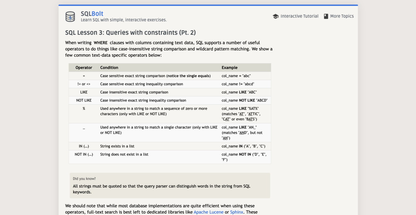
Task: Click the book icon next to More Topics
Action: (x=326, y=16)
